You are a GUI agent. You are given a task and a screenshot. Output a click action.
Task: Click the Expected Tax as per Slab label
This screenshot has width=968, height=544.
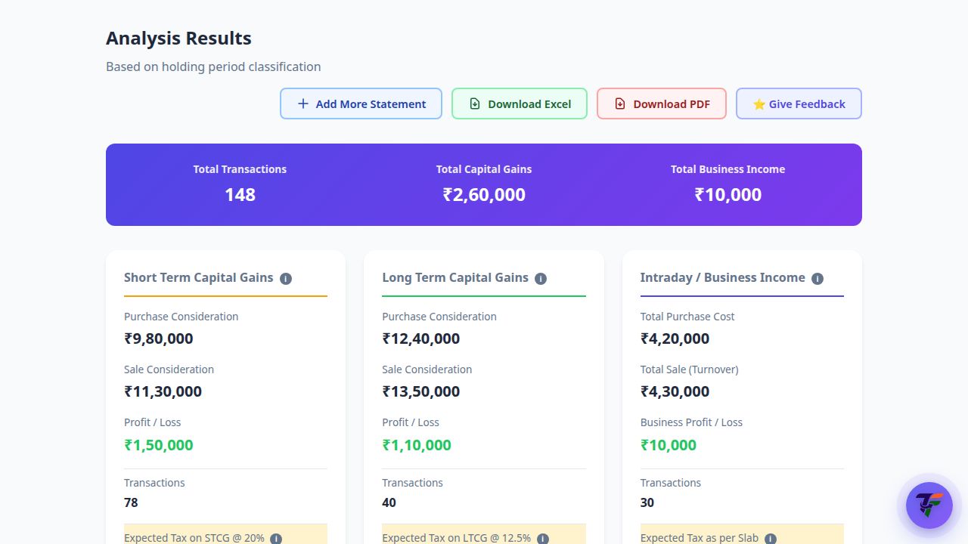coord(700,538)
